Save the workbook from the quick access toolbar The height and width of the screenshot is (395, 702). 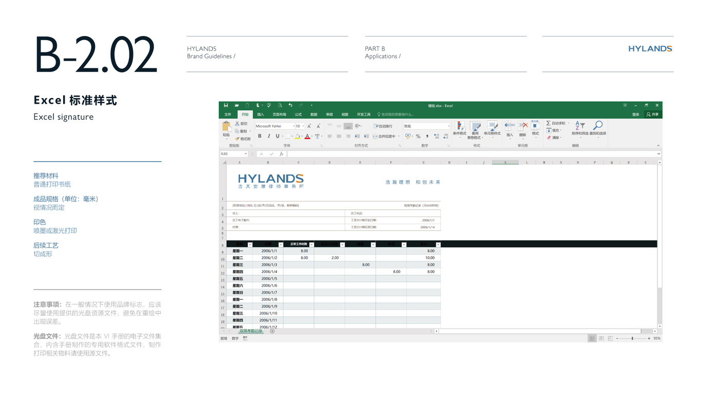(226, 105)
